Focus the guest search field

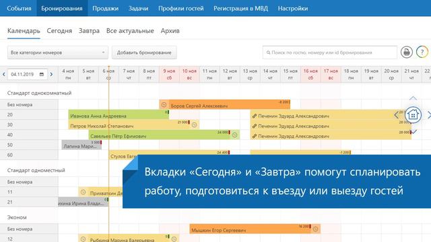329,52
